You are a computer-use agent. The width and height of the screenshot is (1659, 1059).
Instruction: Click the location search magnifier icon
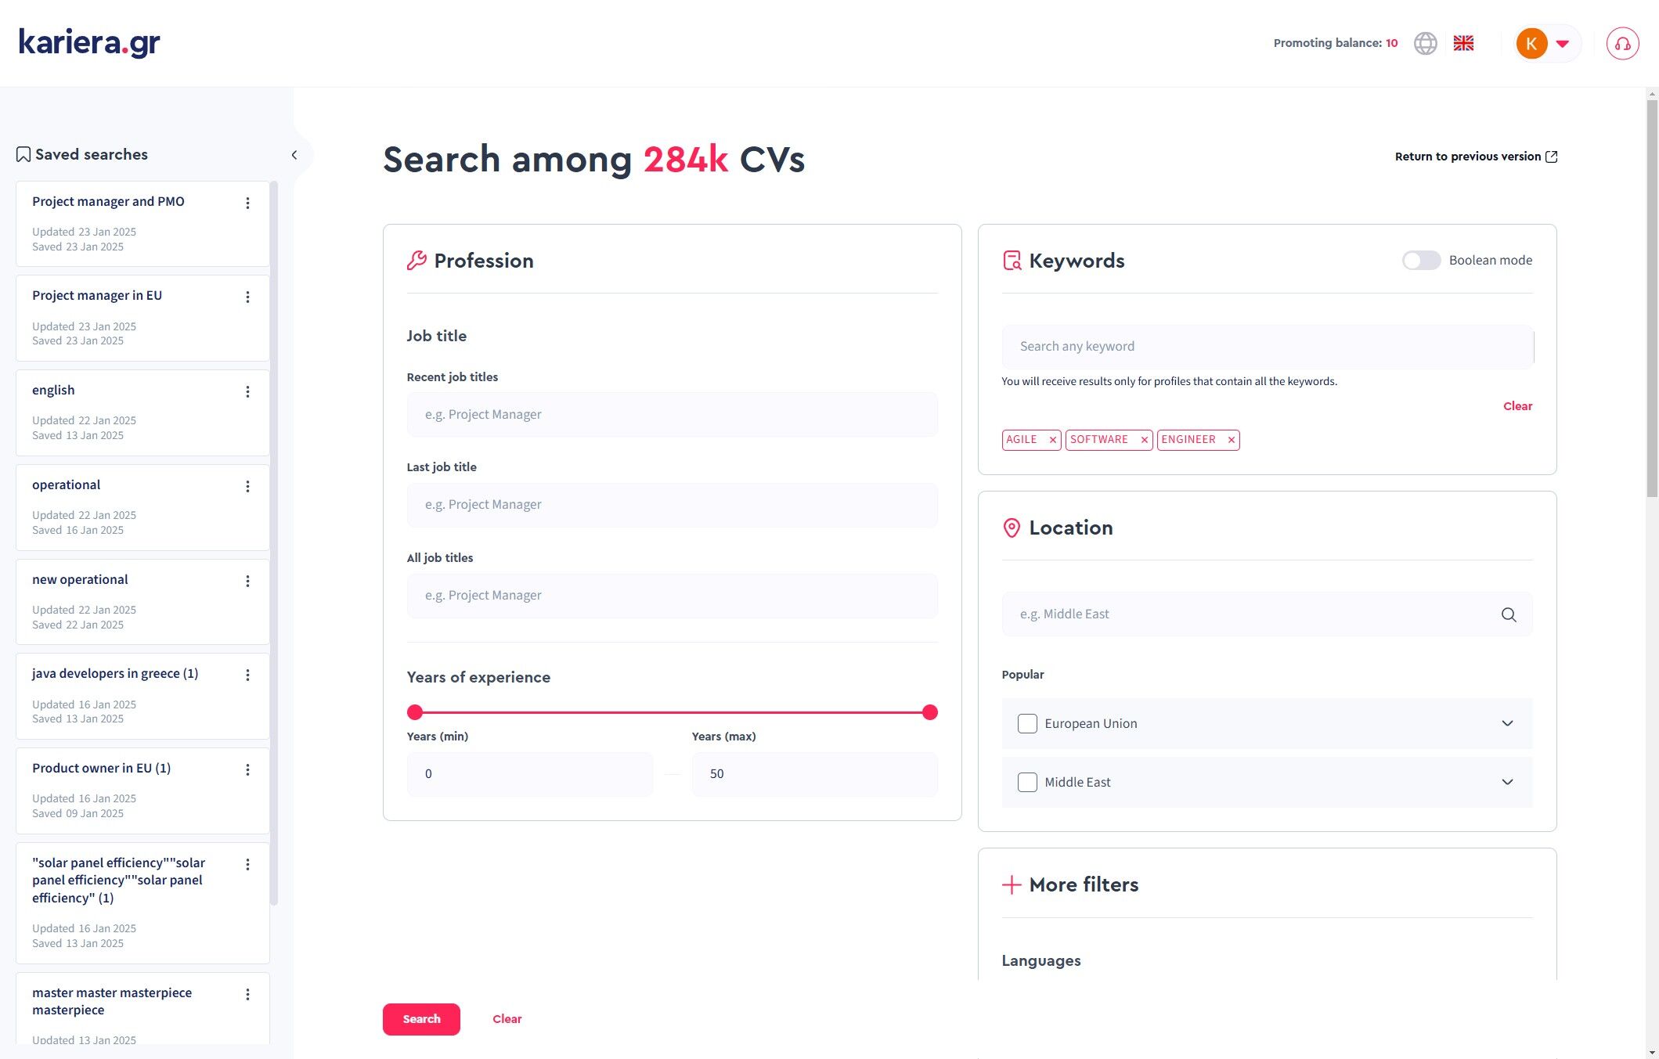[x=1508, y=615]
